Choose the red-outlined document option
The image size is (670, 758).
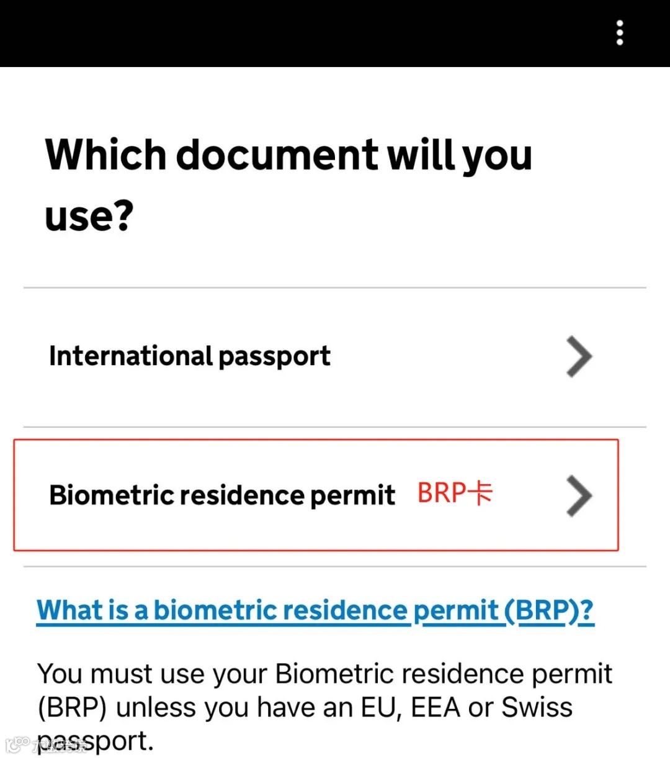[316, 495]
